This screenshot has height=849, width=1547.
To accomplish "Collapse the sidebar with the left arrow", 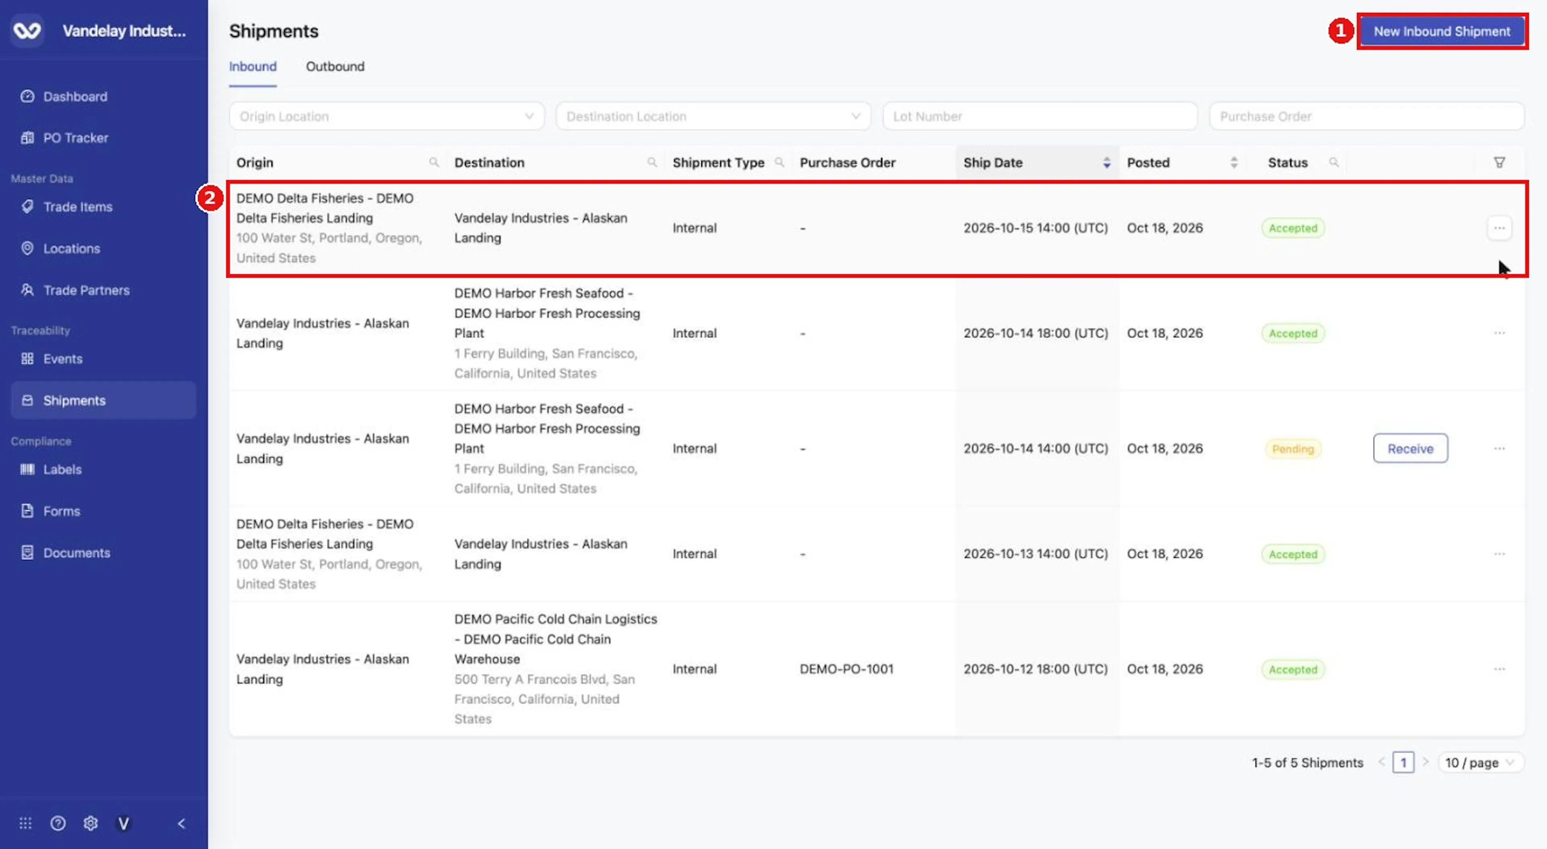I will pos(181,823).
